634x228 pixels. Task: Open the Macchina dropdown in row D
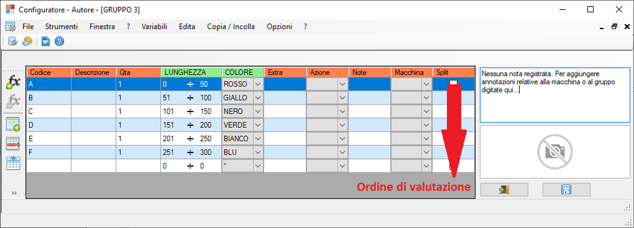(x=426, y=125)
